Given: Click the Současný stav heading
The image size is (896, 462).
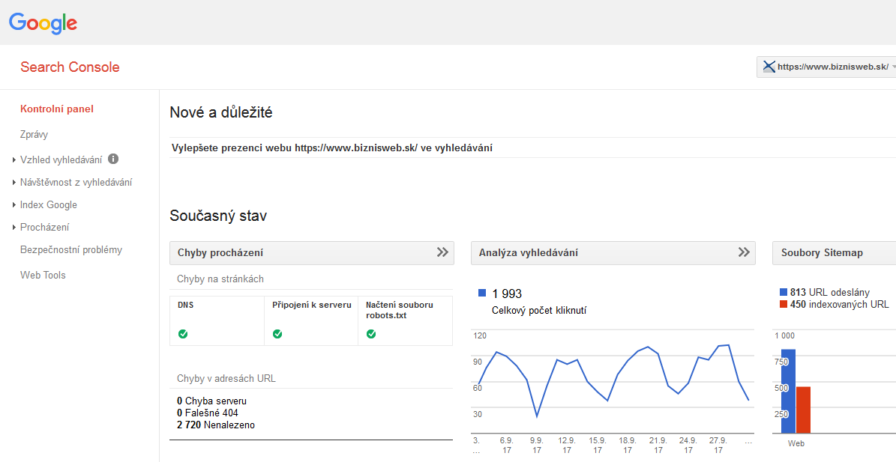Looking at the screenshot, I should 218,216.
